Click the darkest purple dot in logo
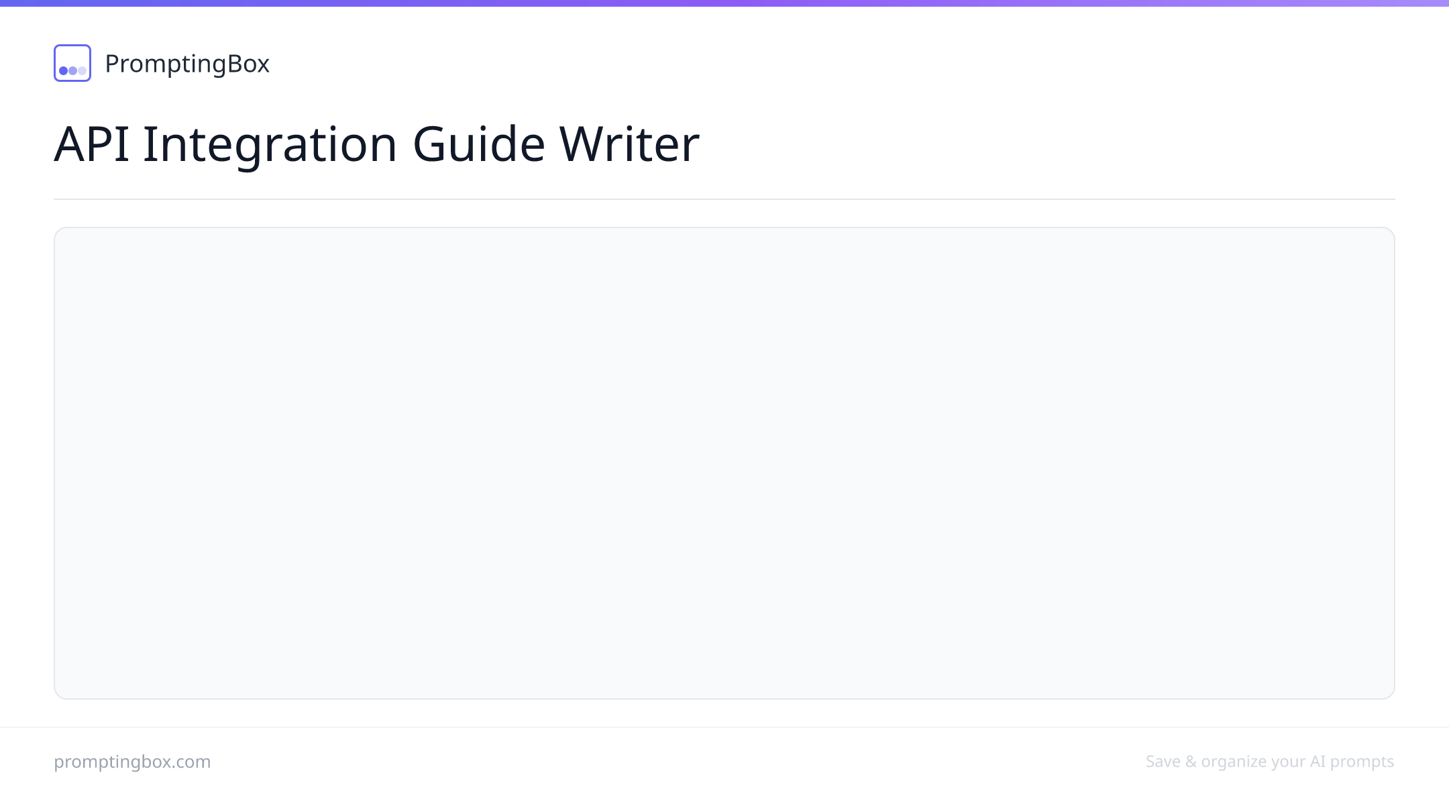Viewport: 1449px width, 805px height. (x=64, y=70)
